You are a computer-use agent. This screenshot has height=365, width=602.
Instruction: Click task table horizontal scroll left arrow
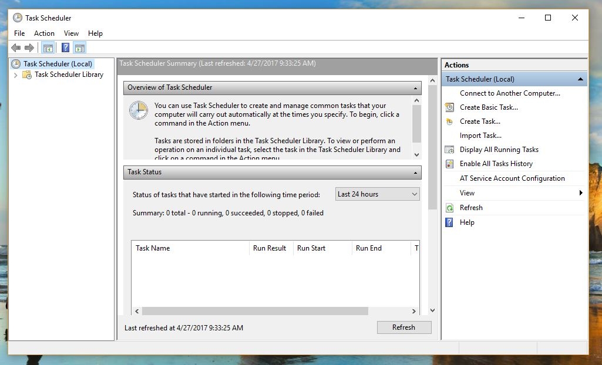click(137, 312)
